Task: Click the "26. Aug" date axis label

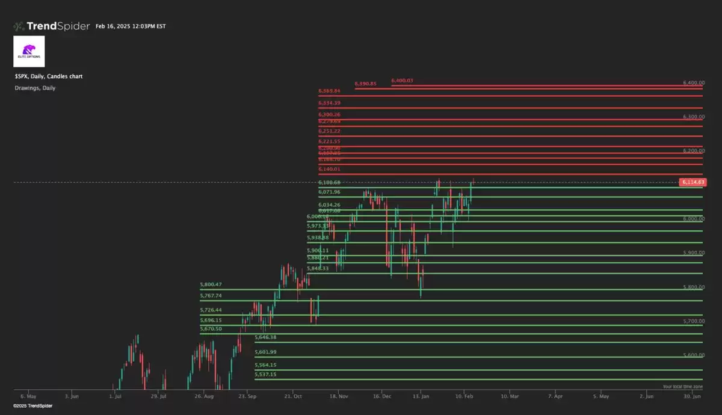Action: click(x=205, y=396)
